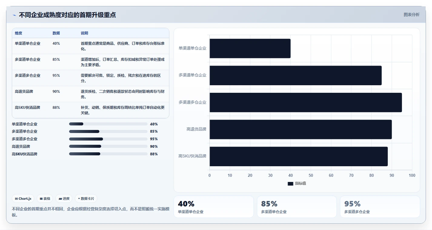The height and width of the screenshot is (230, 432).
Task: Click the chart y-axis label 高退货品牌
Action: click(196, 129)
